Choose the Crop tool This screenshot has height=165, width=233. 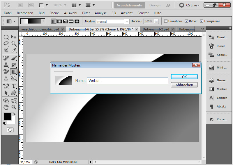point(6,50)
